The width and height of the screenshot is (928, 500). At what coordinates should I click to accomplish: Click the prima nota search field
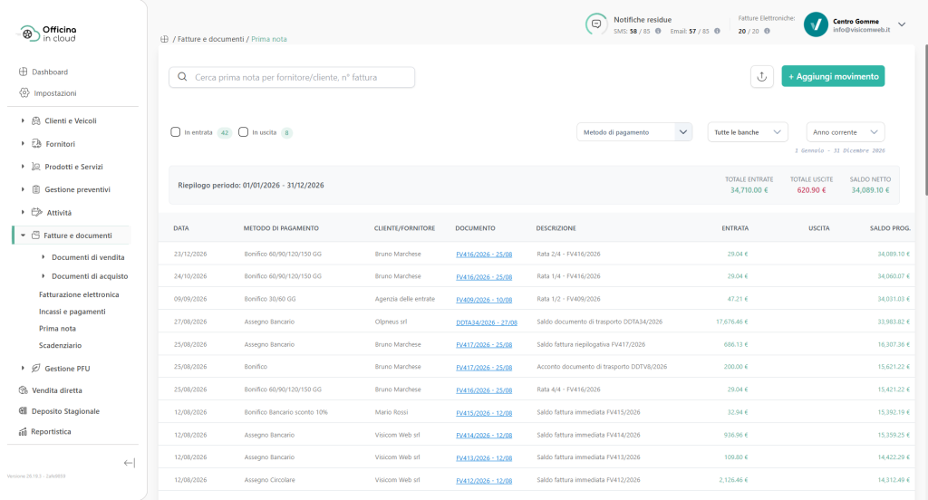(292, 77)
